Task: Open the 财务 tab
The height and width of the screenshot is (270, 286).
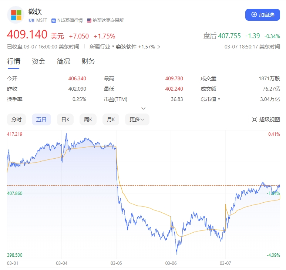Action: pyautogui.click(x=88, y=61)
